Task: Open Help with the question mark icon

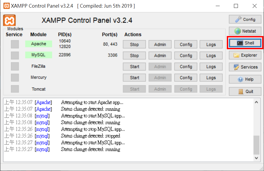Action: 245,79
